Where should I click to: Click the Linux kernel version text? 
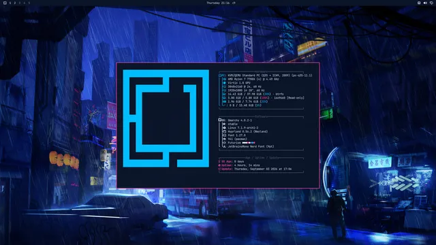[x=243, y=128]
